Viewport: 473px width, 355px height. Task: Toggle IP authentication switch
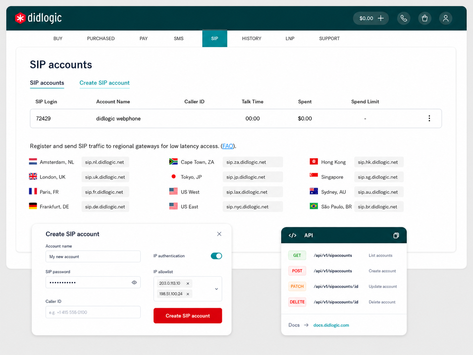click(216, 256)
